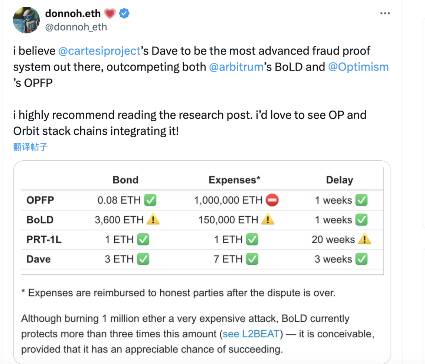This screenshot has height=364, width=425.
Task: Click the warning icon beside BoLD's 3,600 ETH
Action: (153, 219)
